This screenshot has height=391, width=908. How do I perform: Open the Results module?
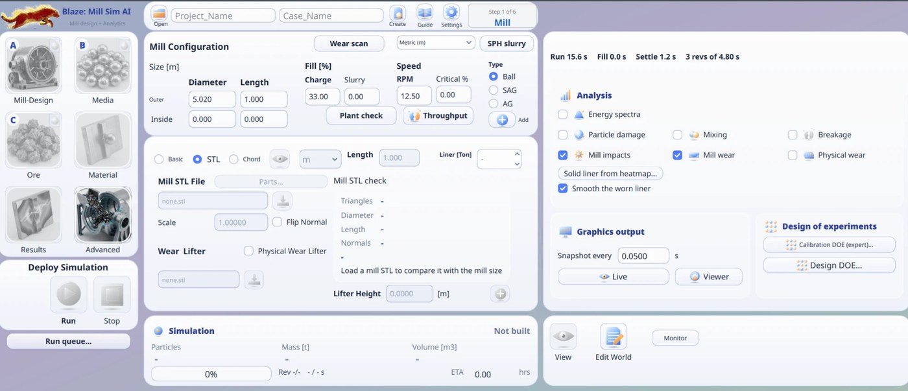click(33, 215)
